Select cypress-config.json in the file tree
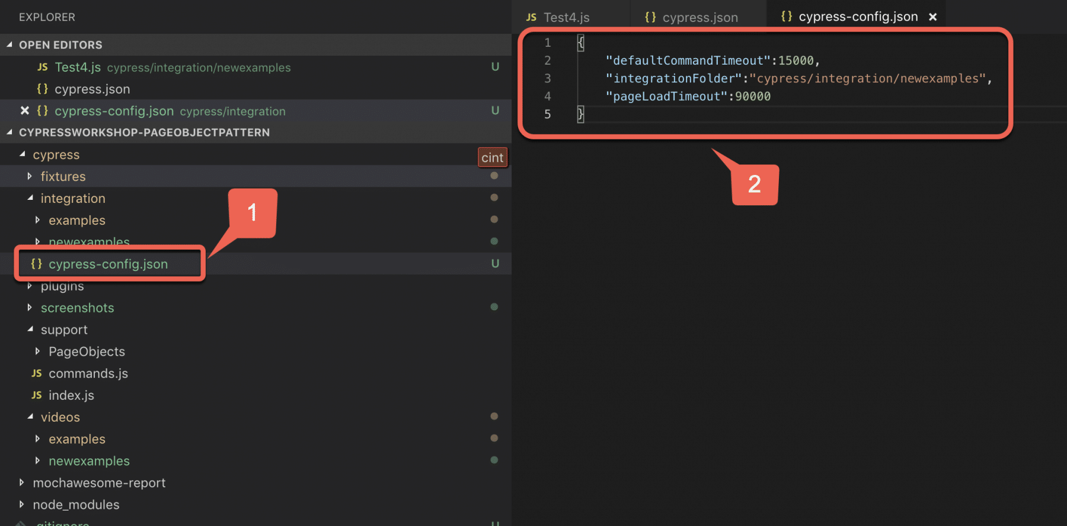 coord(255,264)
